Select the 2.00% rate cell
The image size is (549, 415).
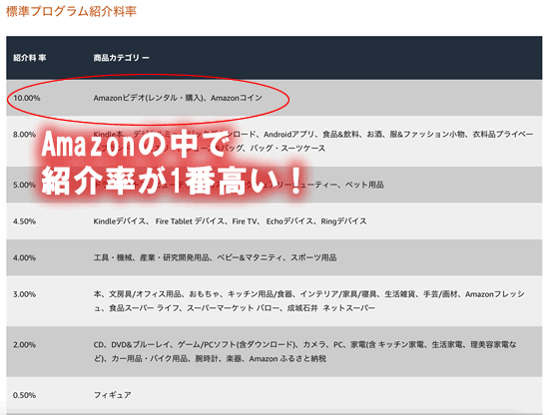pyautogui.click(x=25, y=344)
